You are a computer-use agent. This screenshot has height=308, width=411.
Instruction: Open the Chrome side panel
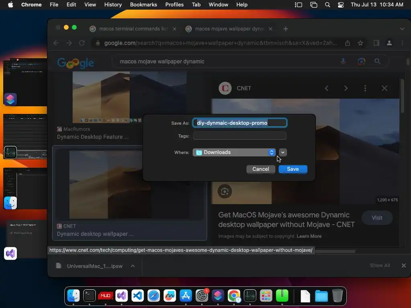(376, 43)
